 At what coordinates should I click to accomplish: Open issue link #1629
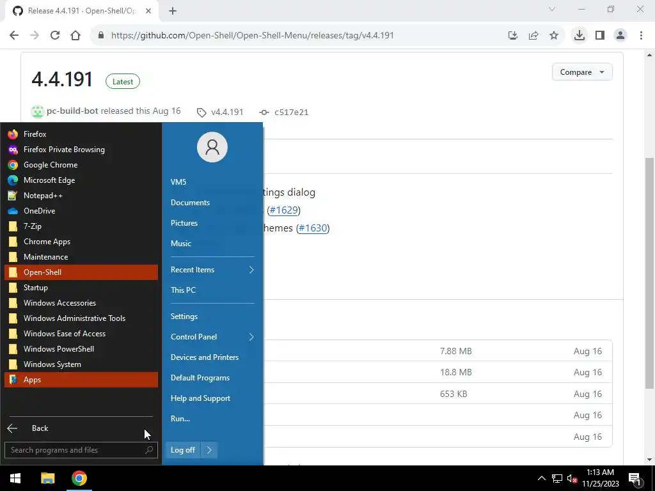coord(284,210)
